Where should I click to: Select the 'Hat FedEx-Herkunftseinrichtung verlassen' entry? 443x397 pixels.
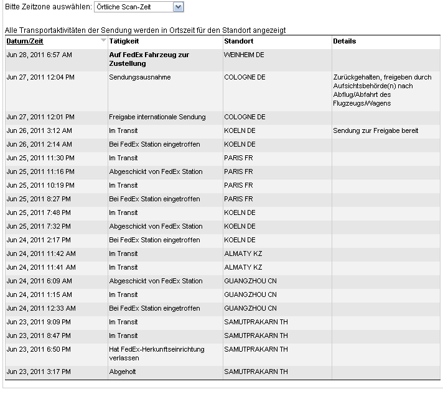pos(156,354)
